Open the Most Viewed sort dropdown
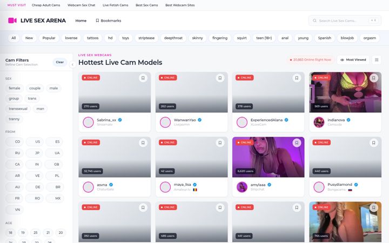The width and height of the screenshot is (389, 243). coord(353,60)
